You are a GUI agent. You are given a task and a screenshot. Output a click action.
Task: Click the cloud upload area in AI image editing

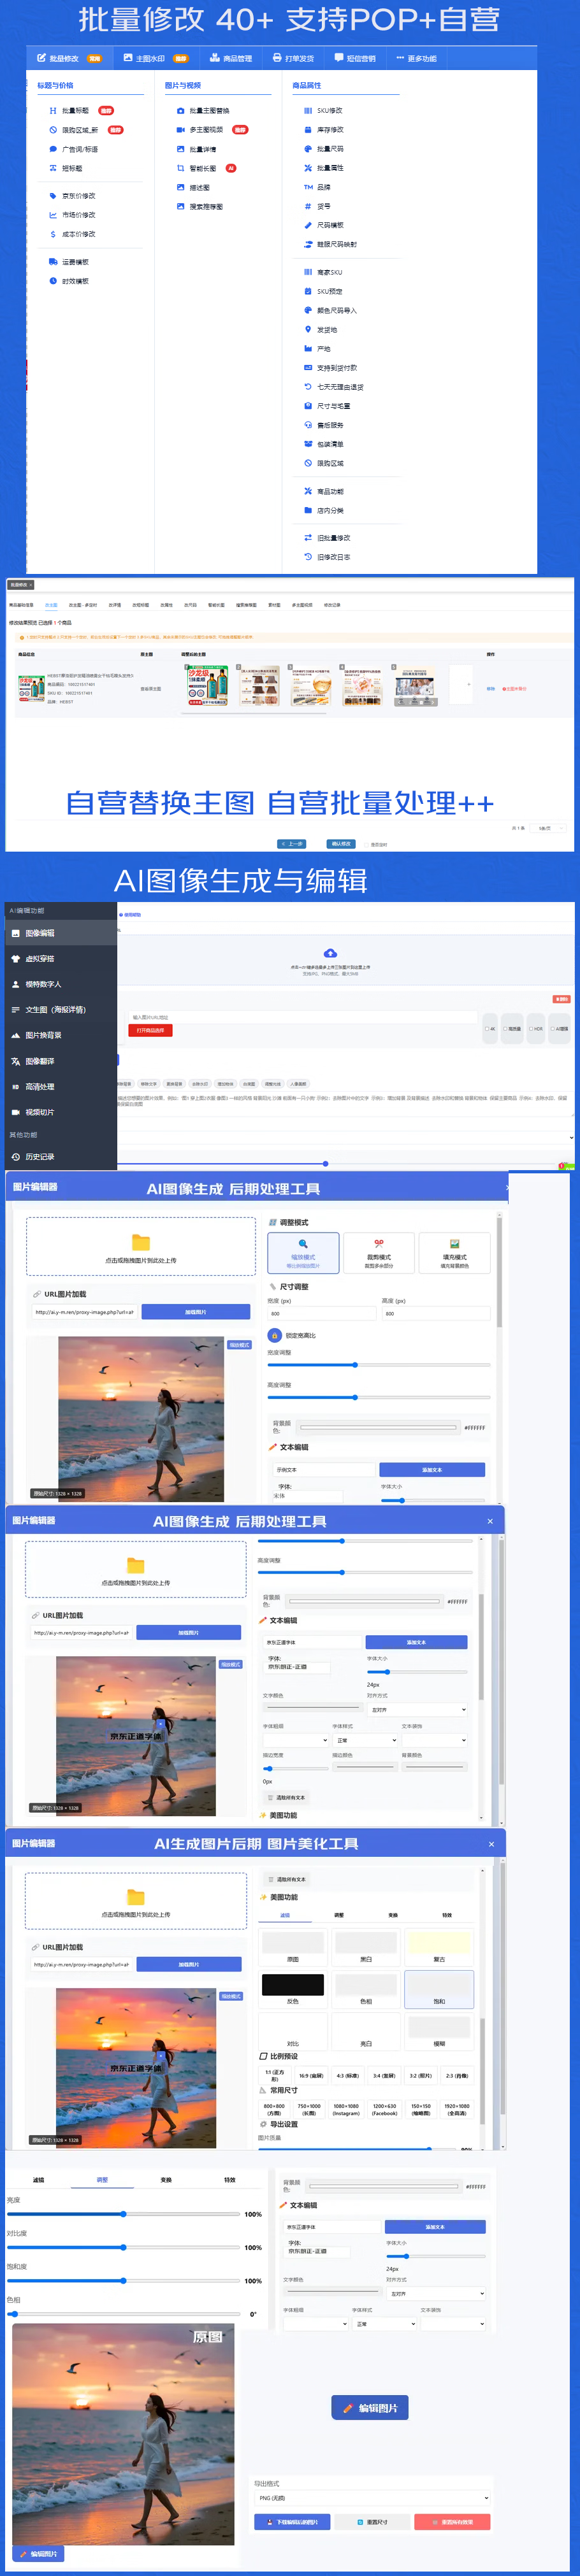[x=330, y=962]
